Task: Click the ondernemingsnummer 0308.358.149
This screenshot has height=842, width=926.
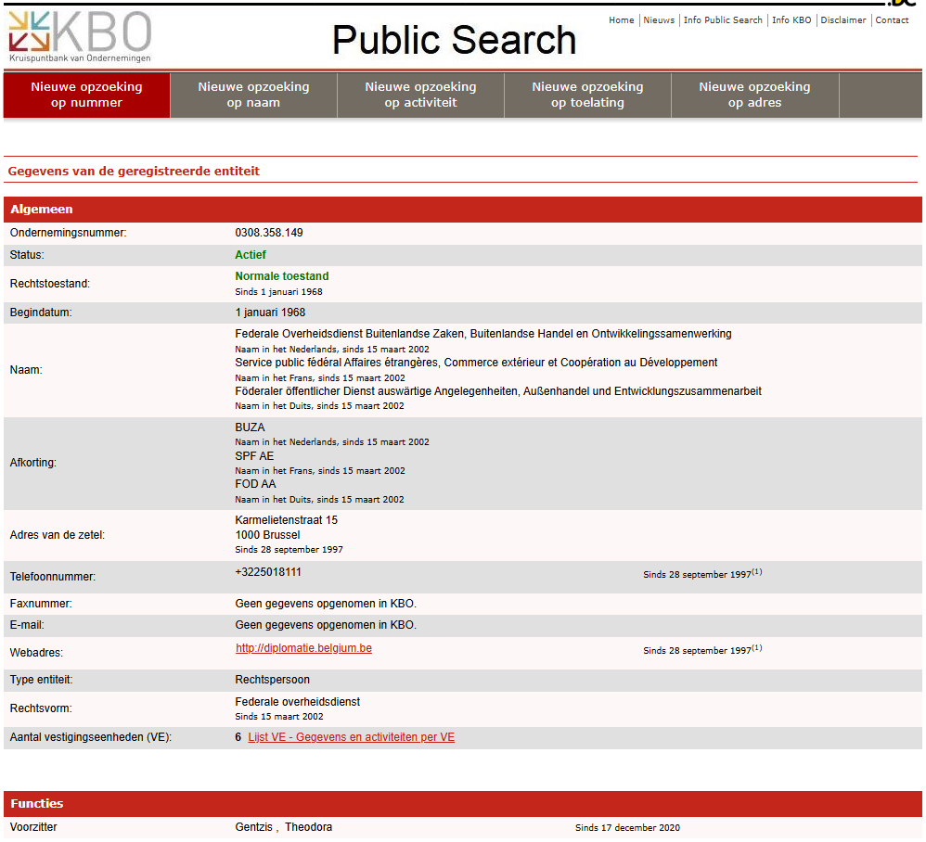Action: coord(269,233)
